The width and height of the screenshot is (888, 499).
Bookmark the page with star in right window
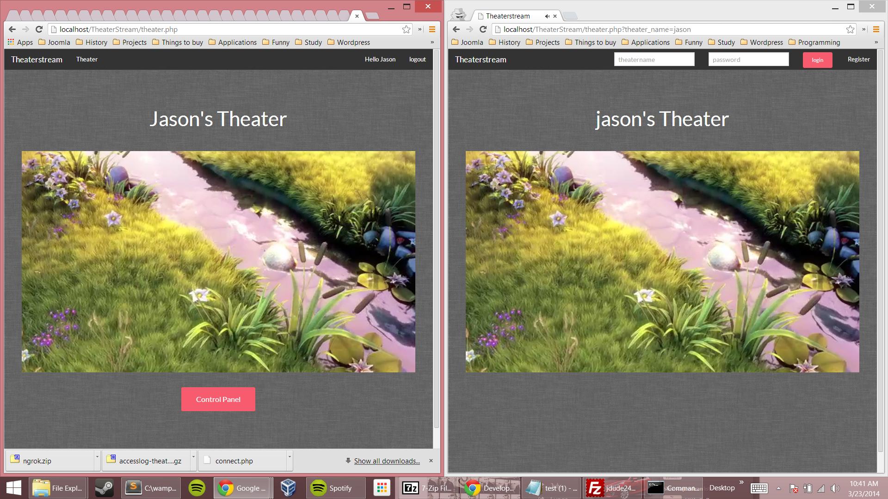pyautogui.click(x=850, y=30)
